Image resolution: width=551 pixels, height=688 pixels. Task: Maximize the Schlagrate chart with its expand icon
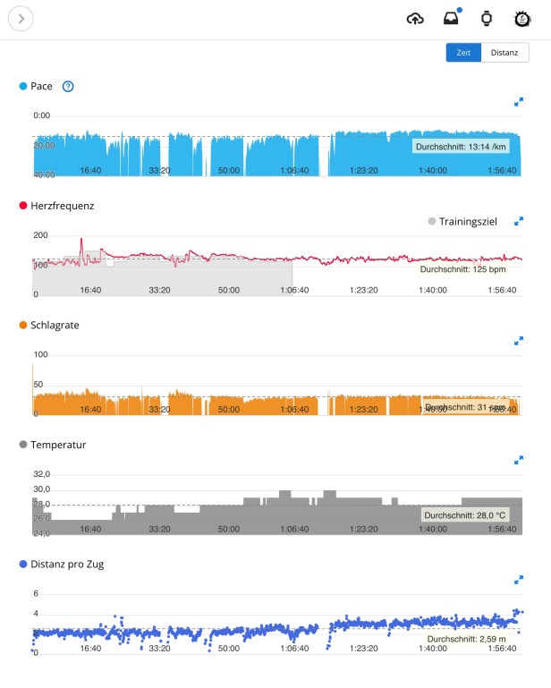tap(519, 341)
